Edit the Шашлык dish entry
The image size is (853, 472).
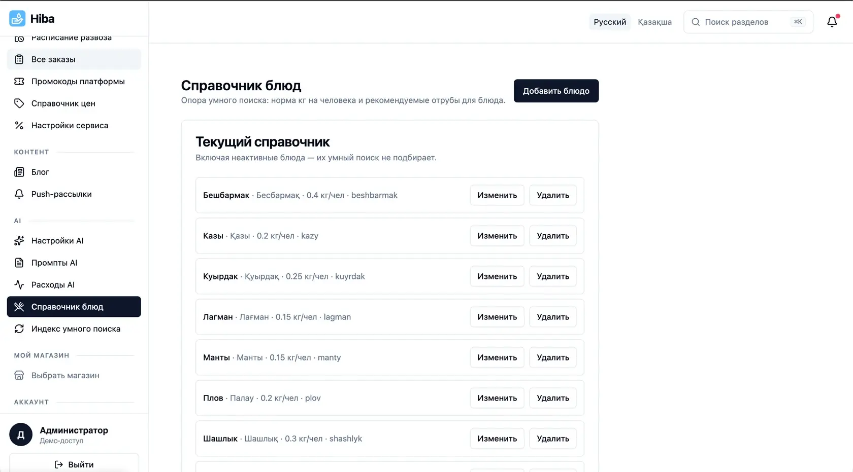(x=497, y=439)
